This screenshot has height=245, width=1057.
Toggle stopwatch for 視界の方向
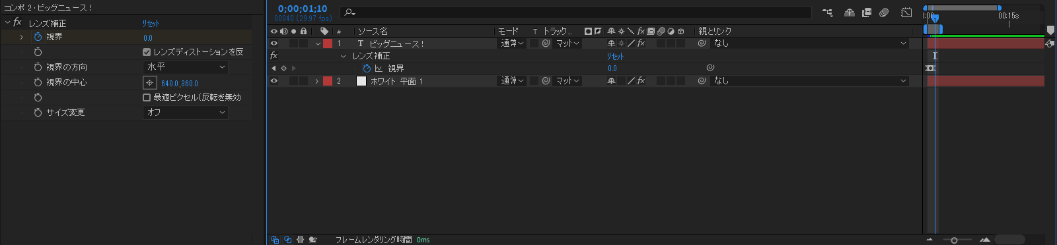[38, 67]
